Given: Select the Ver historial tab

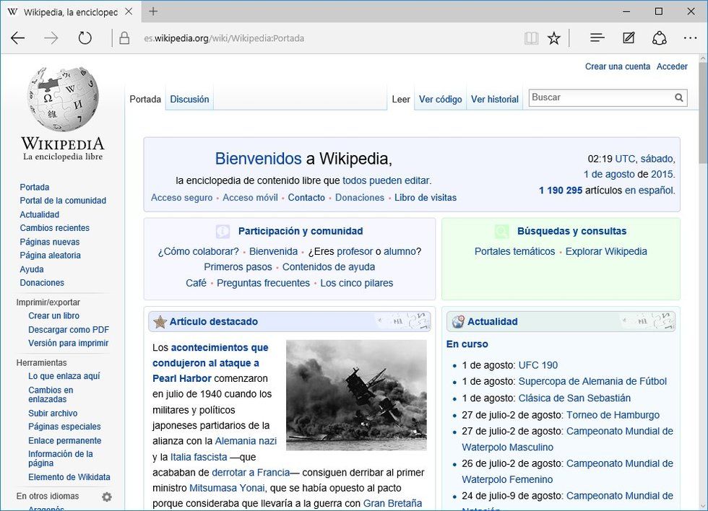Looking at the screenshot, I should tap(494, 100).
